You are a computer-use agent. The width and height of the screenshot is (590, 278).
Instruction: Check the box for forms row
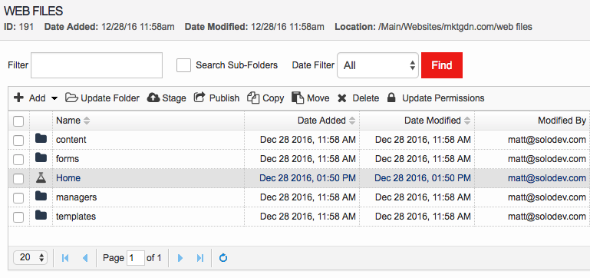pyautogui.click(x=18, y=159)
